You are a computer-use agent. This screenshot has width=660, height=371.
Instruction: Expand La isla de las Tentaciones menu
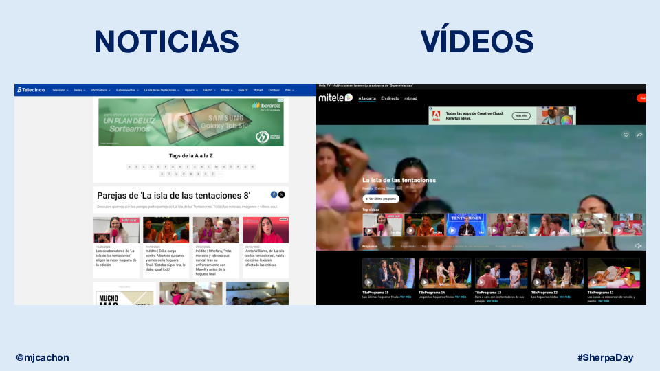pos(162,90)
